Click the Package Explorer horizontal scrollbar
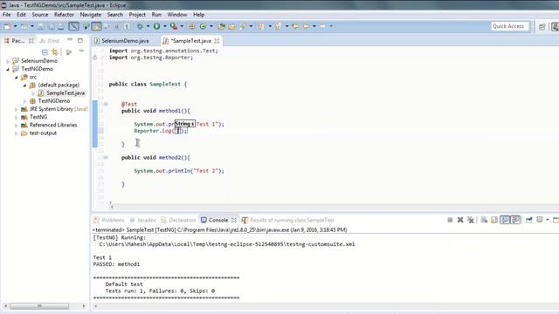 tap(39, 306)
